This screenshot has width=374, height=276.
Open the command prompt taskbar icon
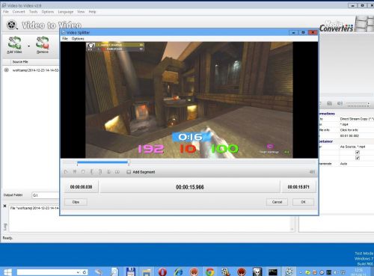point(273,272)
